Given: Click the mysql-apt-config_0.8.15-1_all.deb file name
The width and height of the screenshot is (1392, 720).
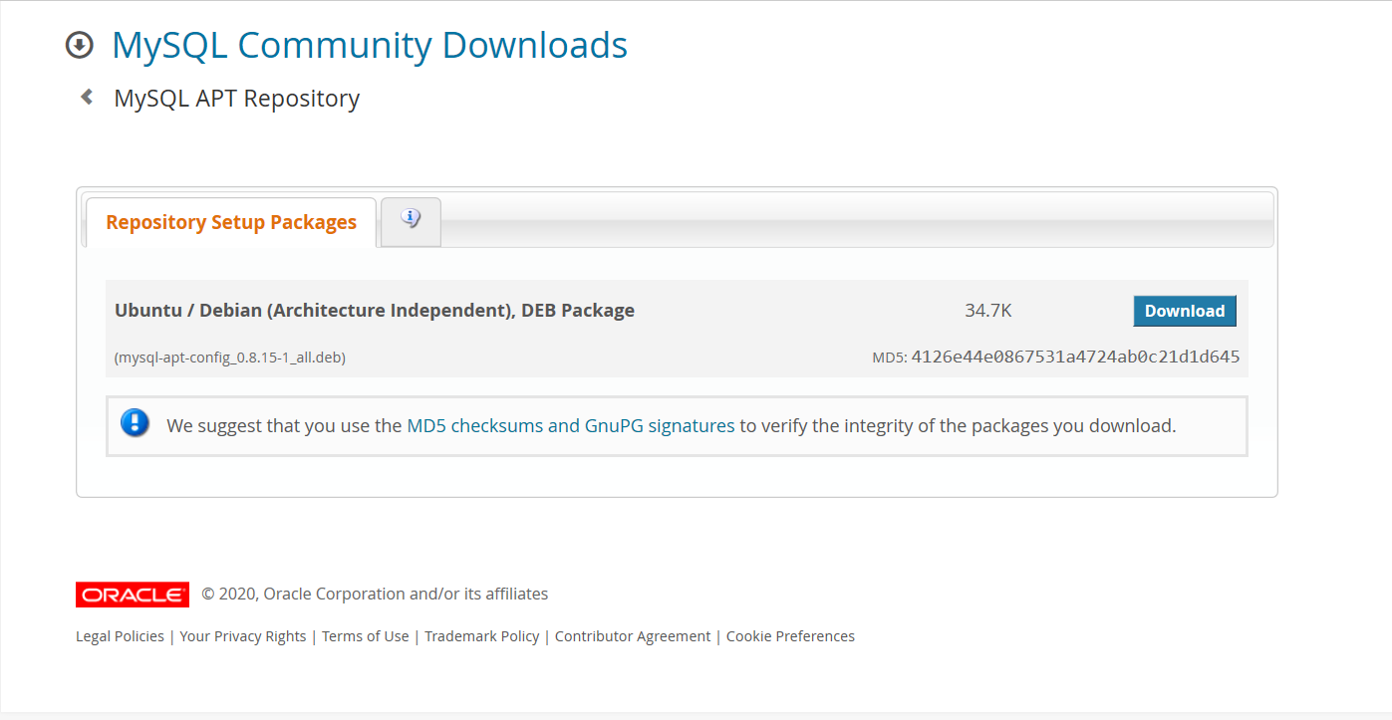Looking at the screenshot, I should (230, 358).
